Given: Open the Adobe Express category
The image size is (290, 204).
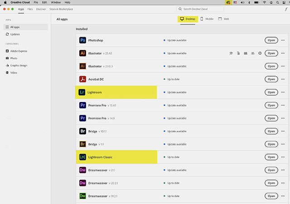Looking at the screenshot, I should click(16, 51).
